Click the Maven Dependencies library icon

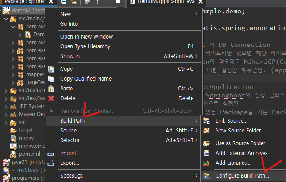pos(13,114)
